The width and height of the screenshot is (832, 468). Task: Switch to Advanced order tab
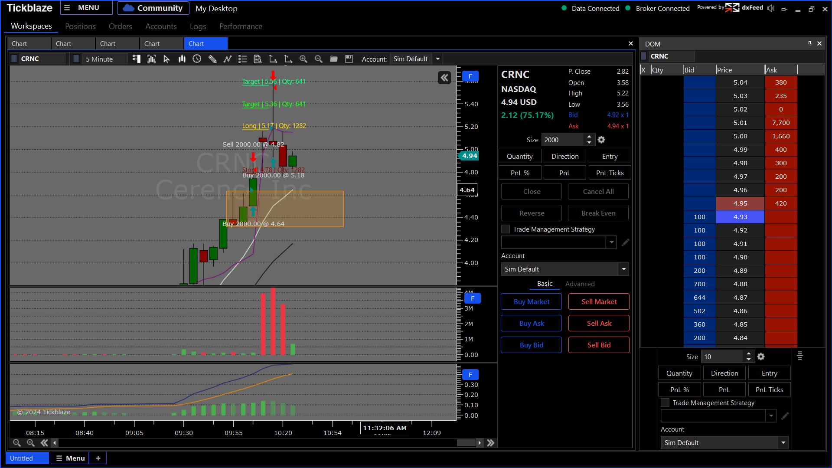580,284
